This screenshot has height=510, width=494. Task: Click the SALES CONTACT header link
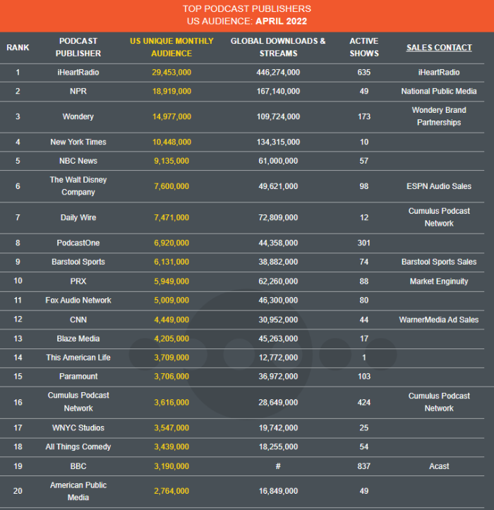pyautogui.click(x=439, y=47)
